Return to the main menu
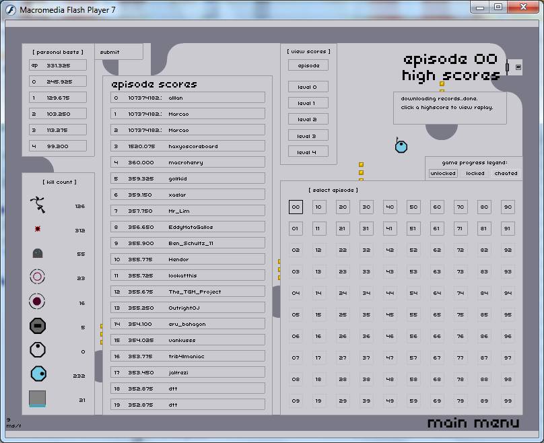 pos(473,423)
